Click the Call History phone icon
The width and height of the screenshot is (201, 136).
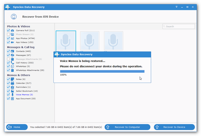12,63
